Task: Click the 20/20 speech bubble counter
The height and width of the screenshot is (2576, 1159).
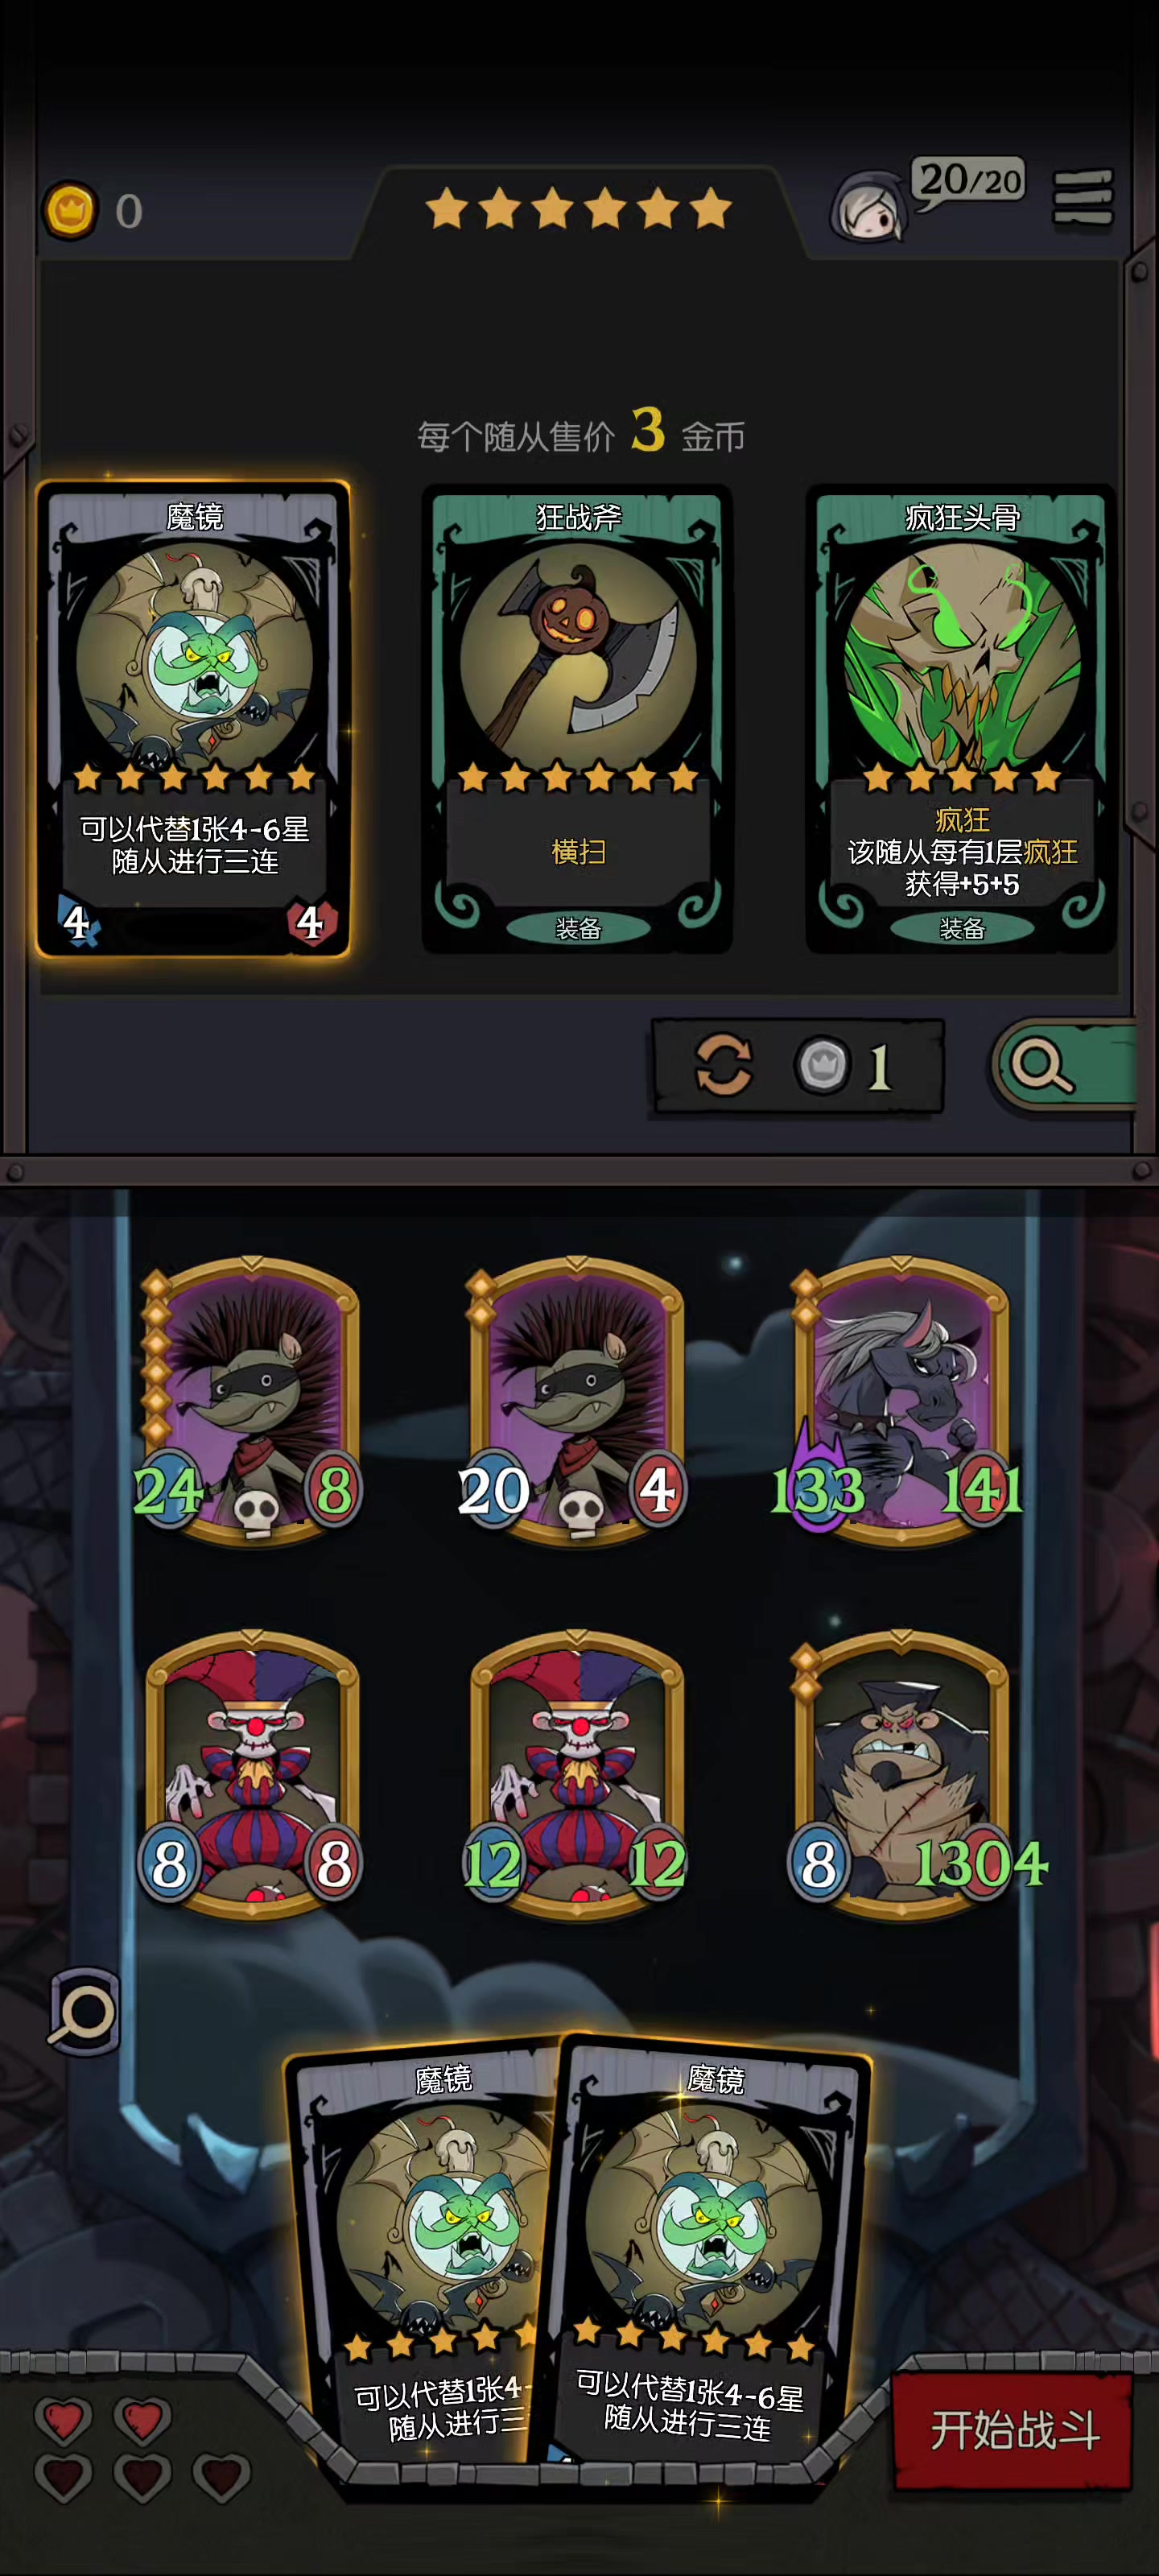Action: pos(969,181)
